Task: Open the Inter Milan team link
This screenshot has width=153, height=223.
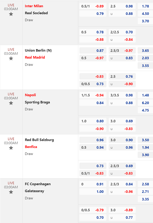Action: pyautogui.click(x=34, y=6)
